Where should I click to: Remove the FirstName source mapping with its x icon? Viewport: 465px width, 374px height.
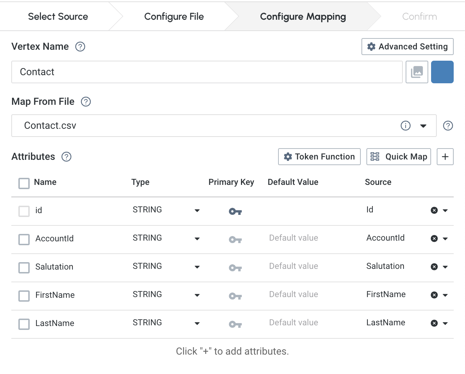pos(434,295)
